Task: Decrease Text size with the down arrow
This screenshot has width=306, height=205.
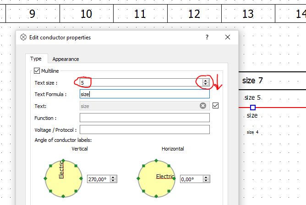Action: [x=206, y=84]
